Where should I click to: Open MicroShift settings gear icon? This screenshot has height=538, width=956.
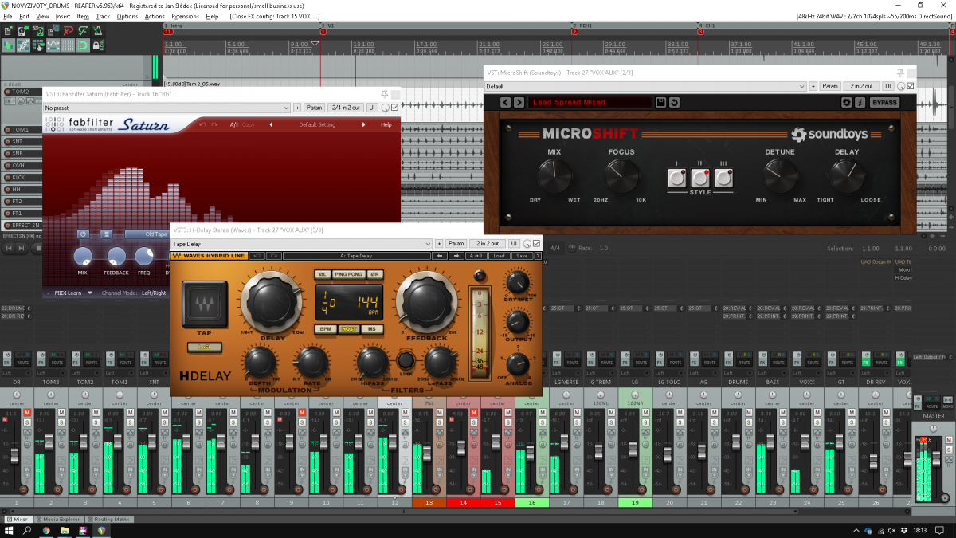847,102
